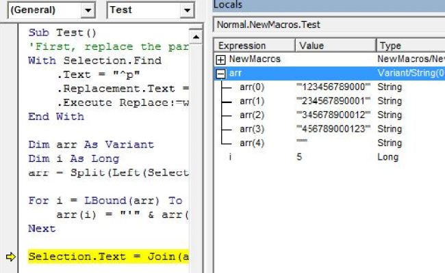Click the String type of arr(4)
445x273 pixels.
point(390,143)
